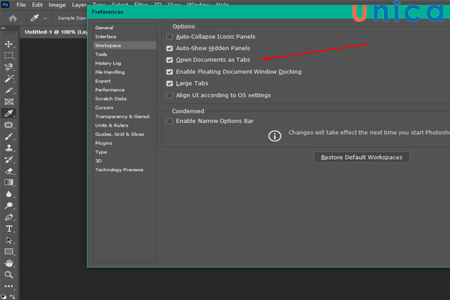Switch to the Untitled-1 document tab
The image size is (450, 300).
(x=55, y=31)
